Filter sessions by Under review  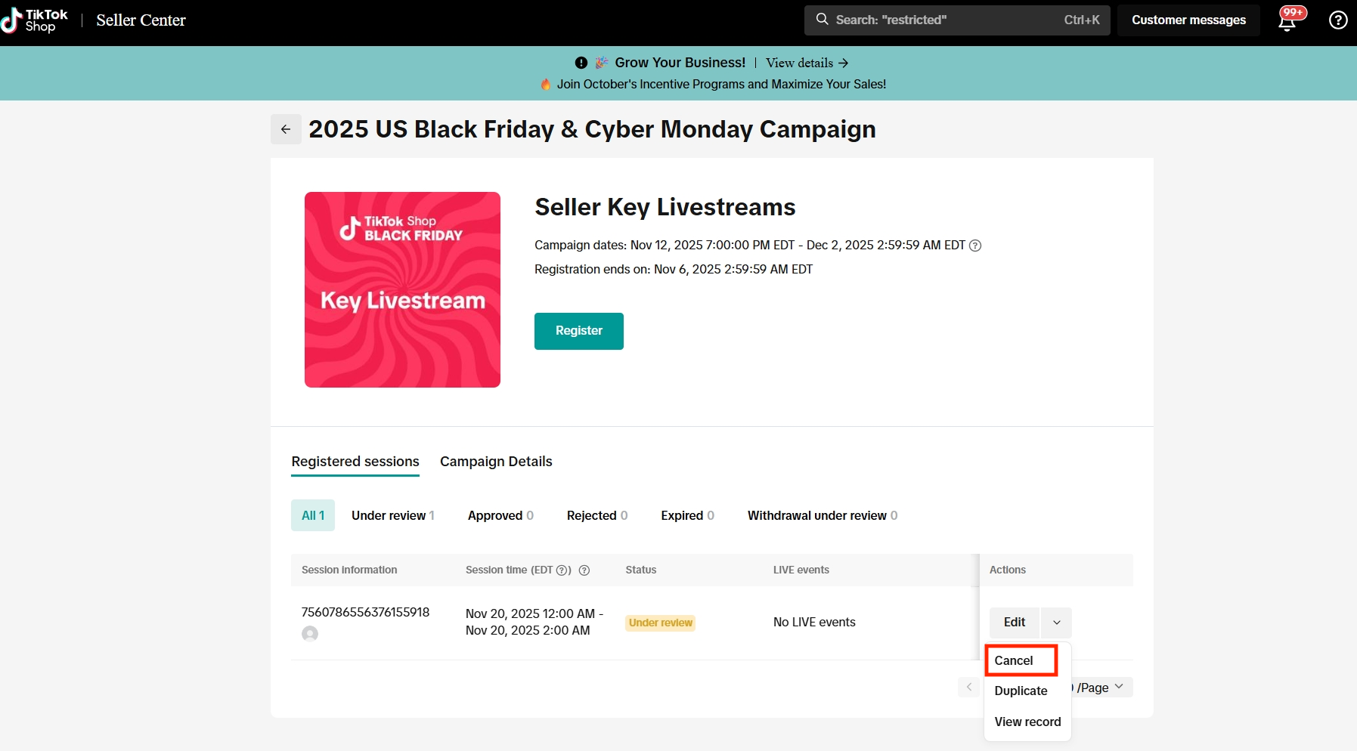[x=392, y=516]
